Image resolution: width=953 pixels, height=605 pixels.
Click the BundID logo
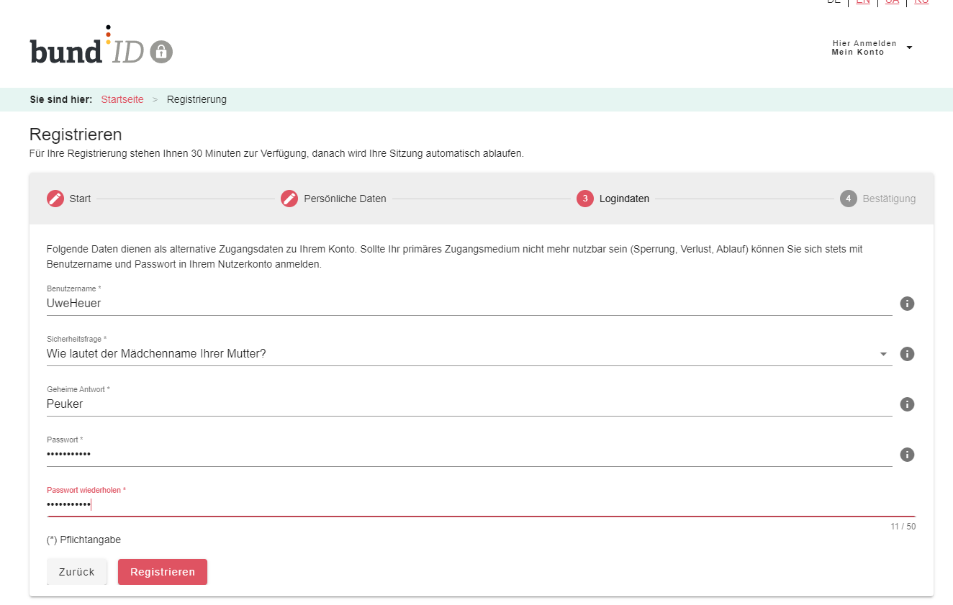click(x=101, y=47)
